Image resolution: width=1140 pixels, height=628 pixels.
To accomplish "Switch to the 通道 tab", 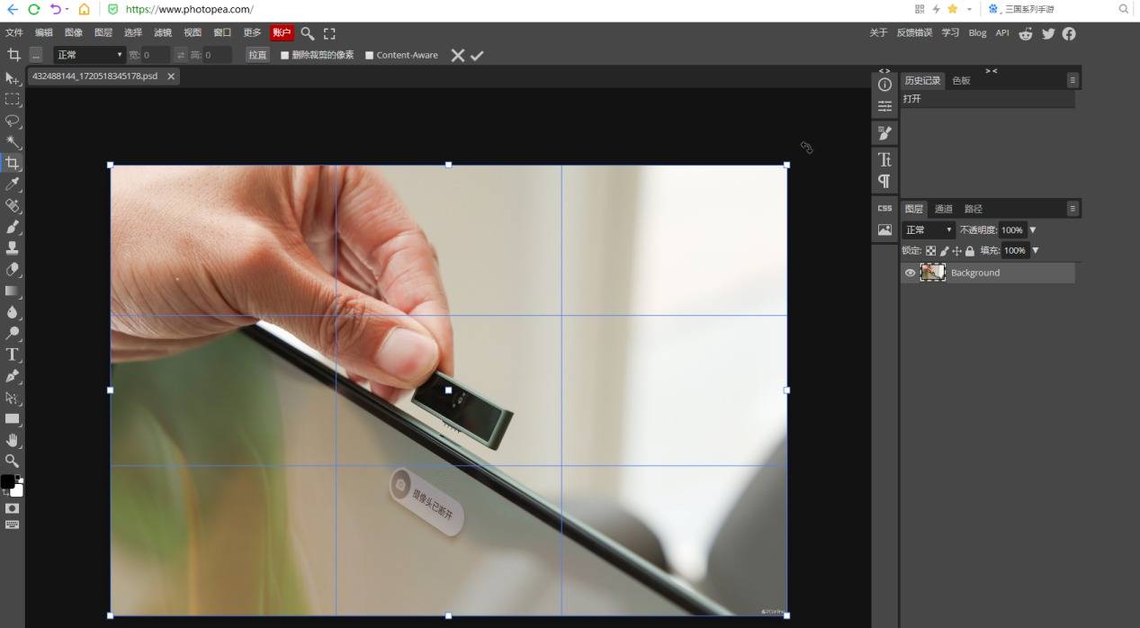I will point(943,209).
